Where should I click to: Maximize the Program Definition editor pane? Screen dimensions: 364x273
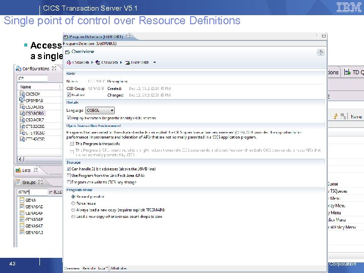click(x=324, y=36)
